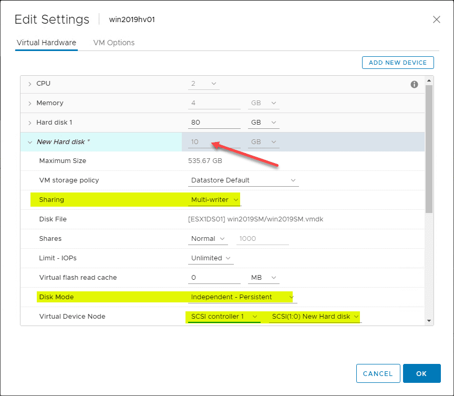The image size is (454, 396).
Task: Click the CPU info icon
Action: pyautogui.click(x=415, y=83)
